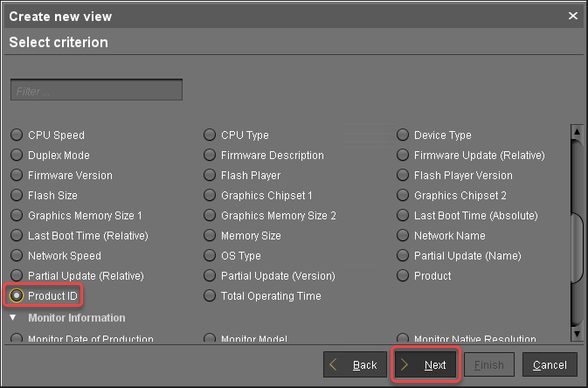
Task: Select Total Operating Time option
Action: (210, 296)
